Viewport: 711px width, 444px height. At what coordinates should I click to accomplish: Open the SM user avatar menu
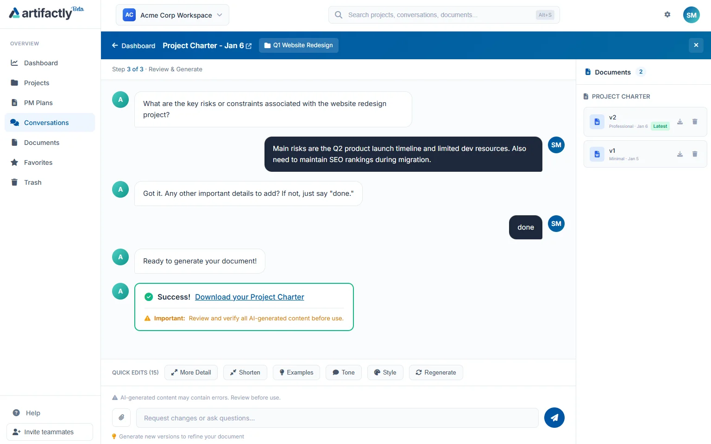pos(691,15)
